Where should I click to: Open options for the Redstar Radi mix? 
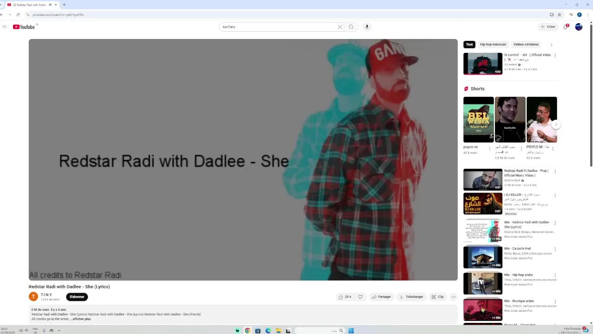(x=555, y=223)
